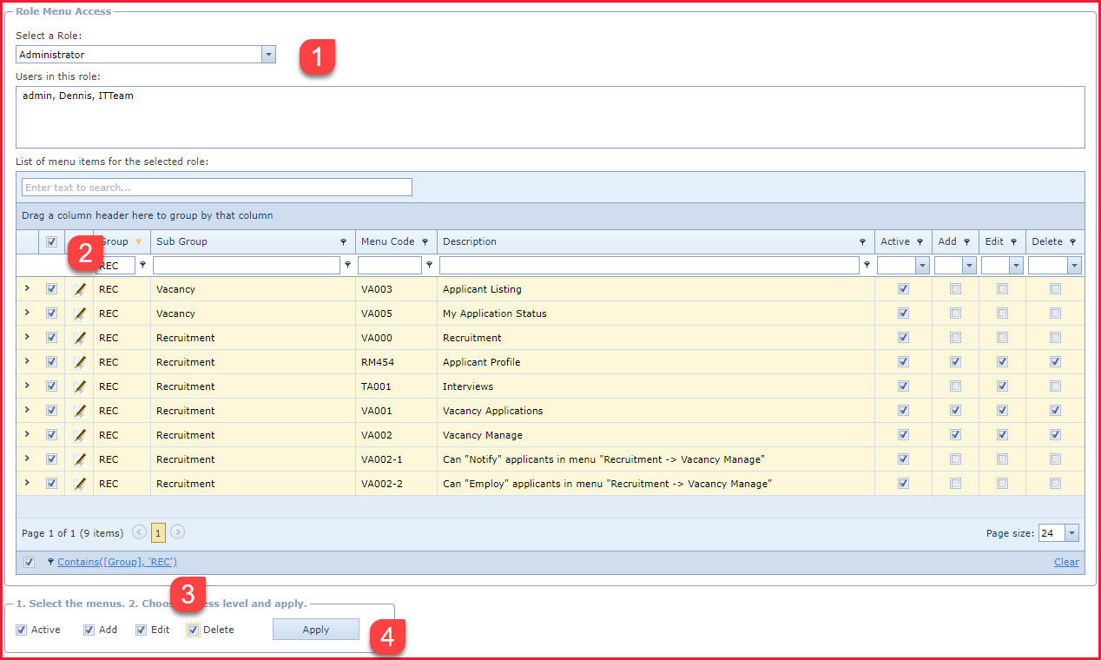Toggle Add permission for Interviews row
Screen dimensions: 1101x660
955,386
